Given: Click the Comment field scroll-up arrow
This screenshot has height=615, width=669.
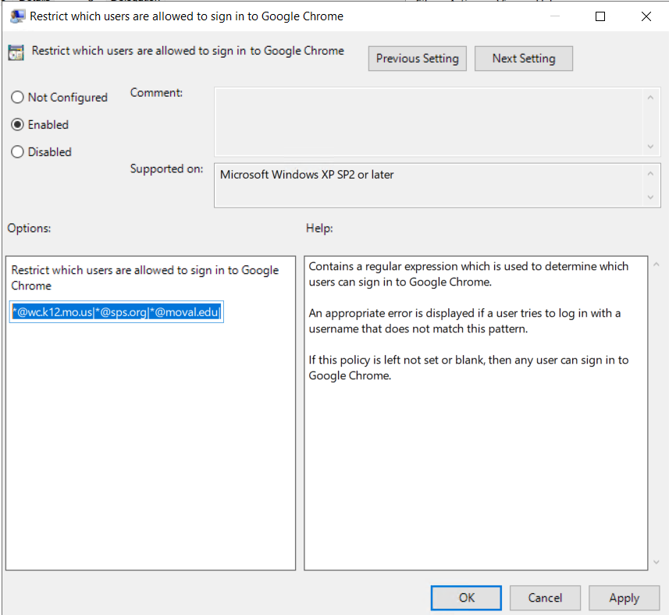Looking at the screenshot, I should coord(650,97).
